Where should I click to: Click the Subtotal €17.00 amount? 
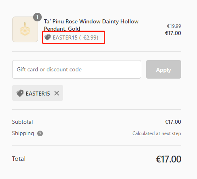(173, 122)
